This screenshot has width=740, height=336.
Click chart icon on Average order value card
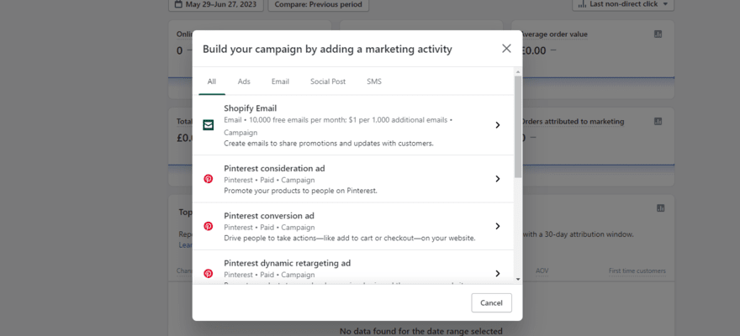coord(658,34)
